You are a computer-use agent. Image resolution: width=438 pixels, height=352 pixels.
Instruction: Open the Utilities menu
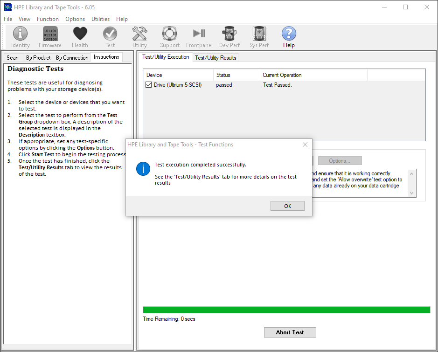101,19
